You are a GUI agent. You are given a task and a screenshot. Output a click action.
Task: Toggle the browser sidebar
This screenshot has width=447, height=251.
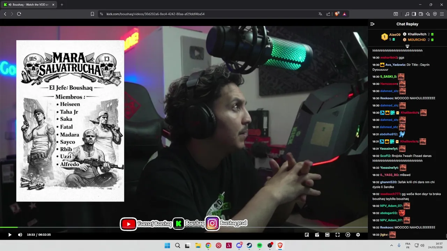pyautogui.click(x=414, y=14)
